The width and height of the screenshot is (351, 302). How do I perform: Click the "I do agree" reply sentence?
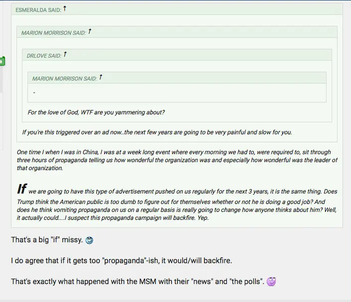(x=122, y=261)
